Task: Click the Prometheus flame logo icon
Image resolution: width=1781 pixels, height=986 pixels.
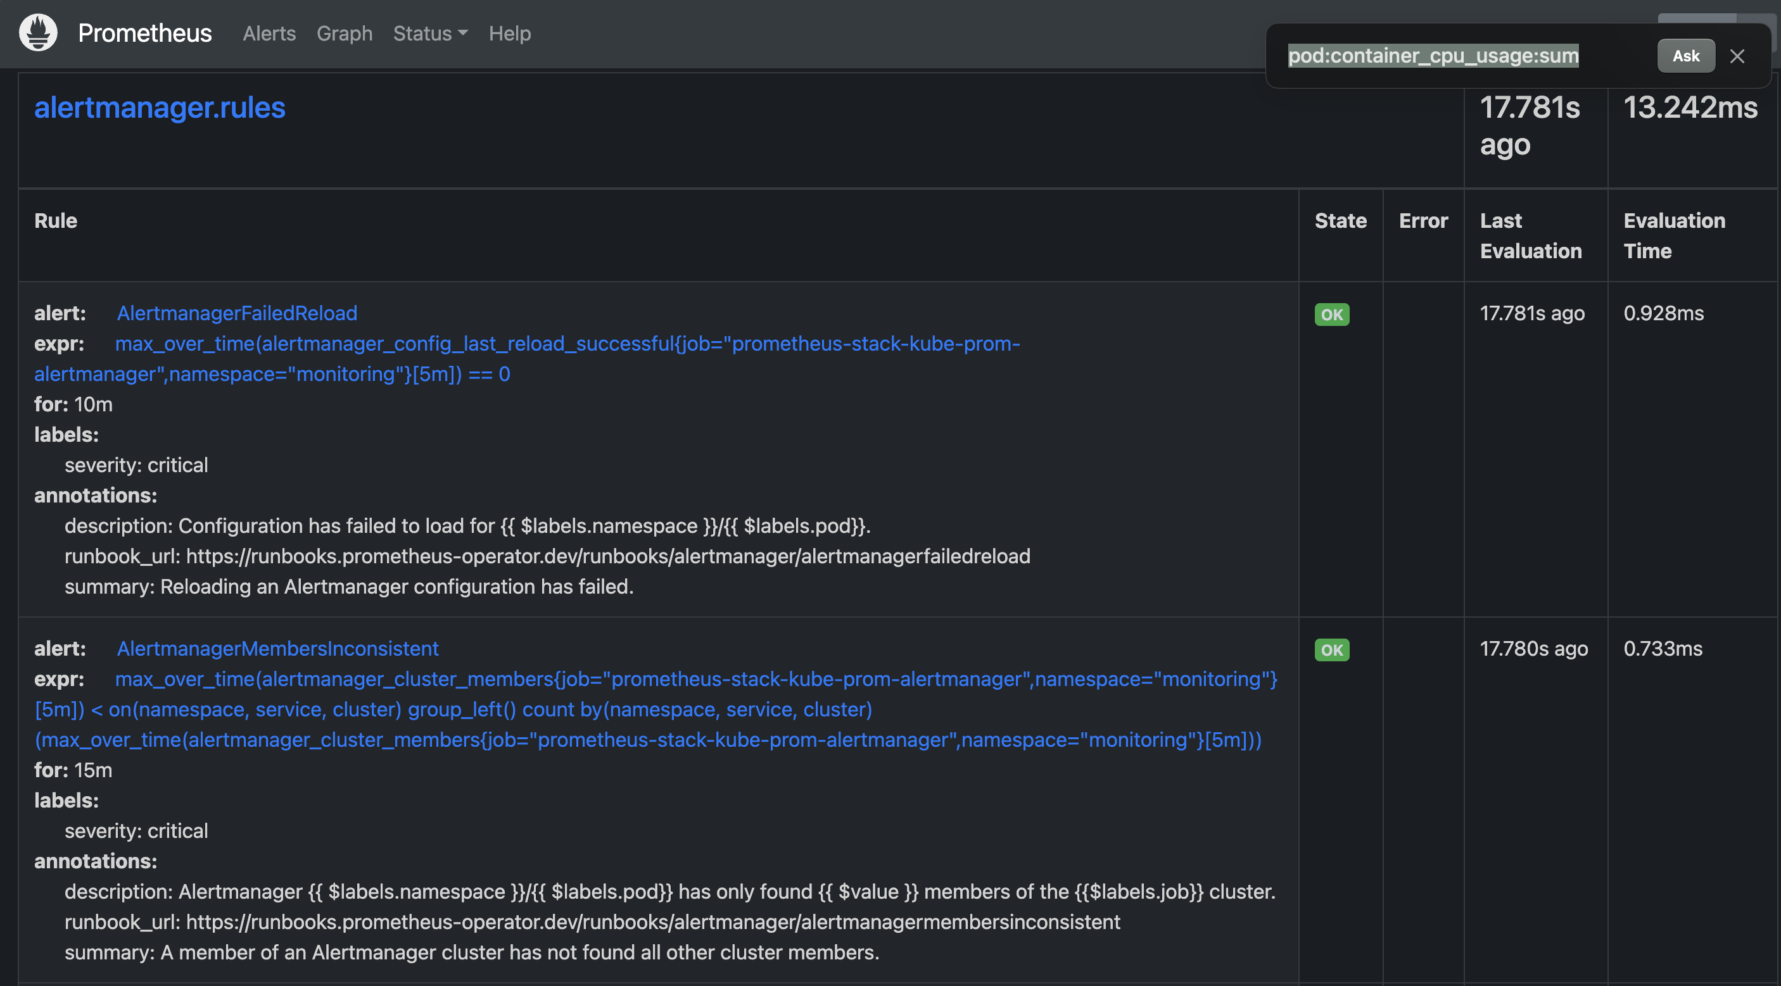Action: (38, 32)
